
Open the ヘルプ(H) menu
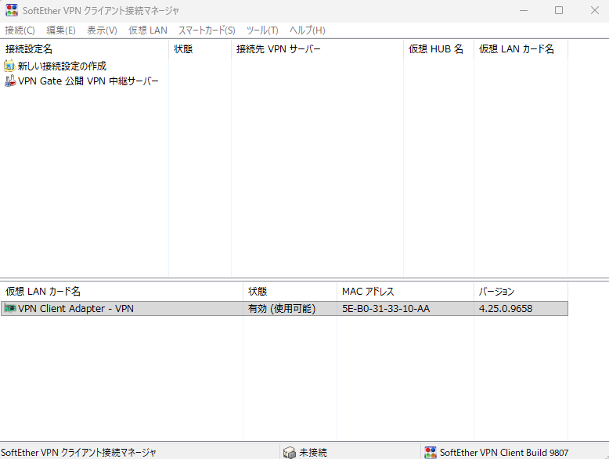click(x=308, y=30)
